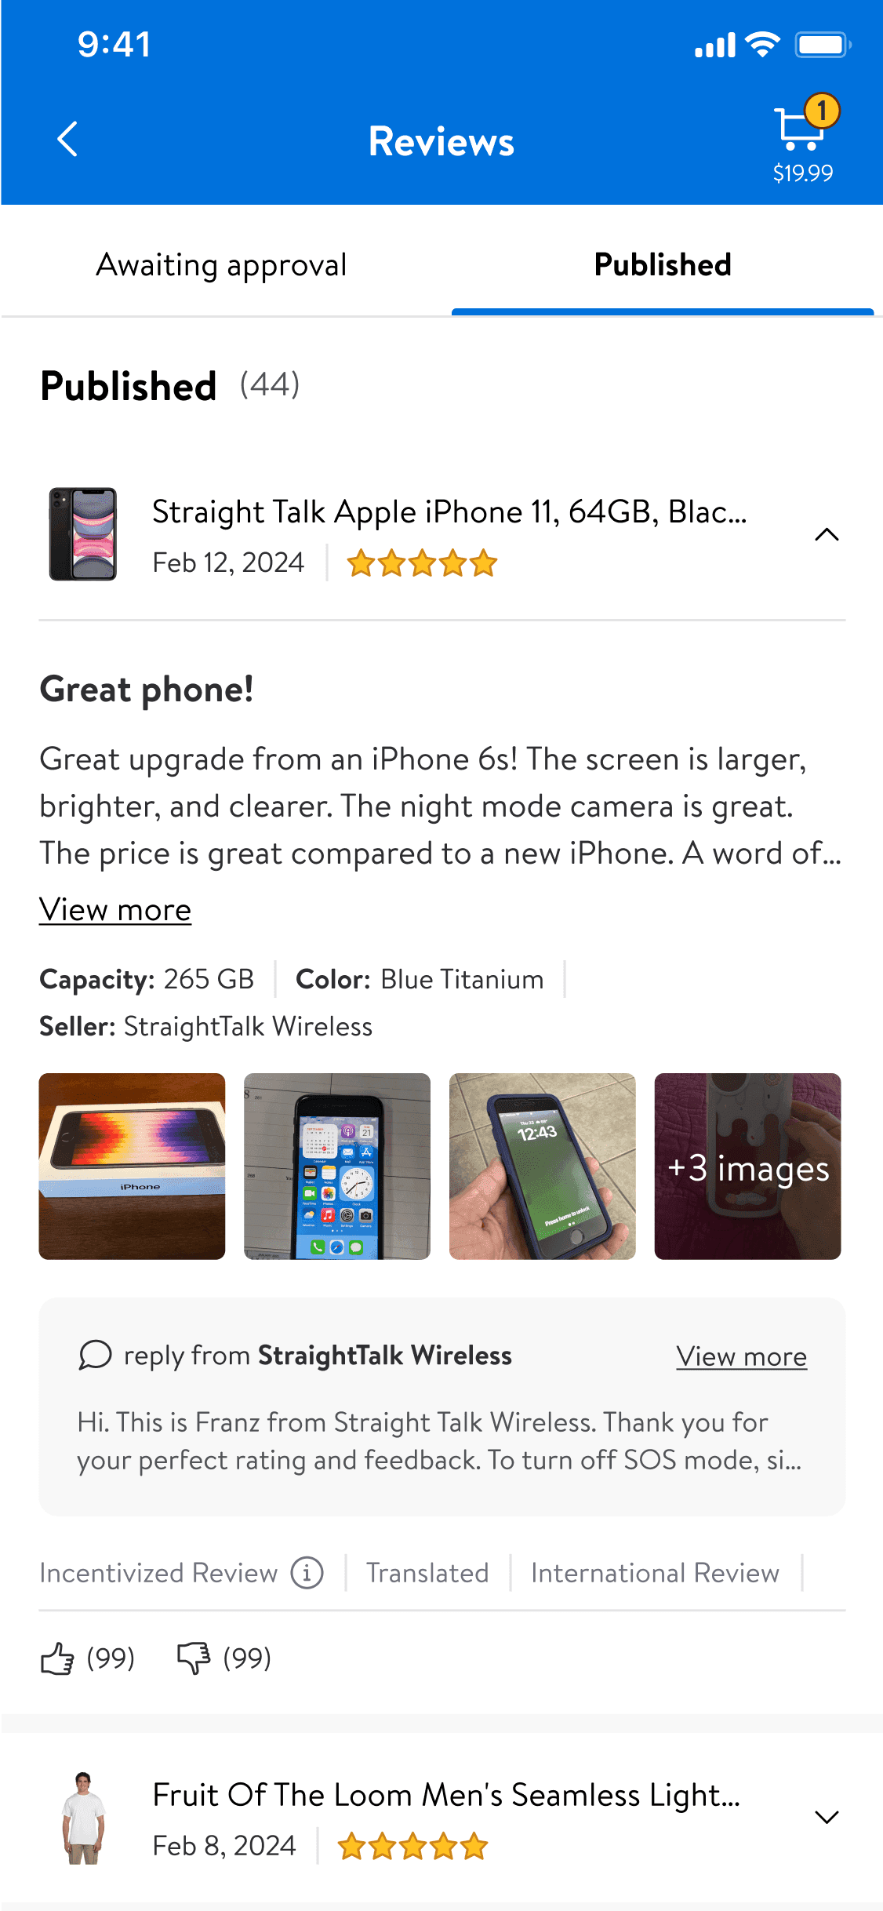Screen dimensions: 883x1911
Task: View the +3 images thumbnail
Action: [747, 1167]
